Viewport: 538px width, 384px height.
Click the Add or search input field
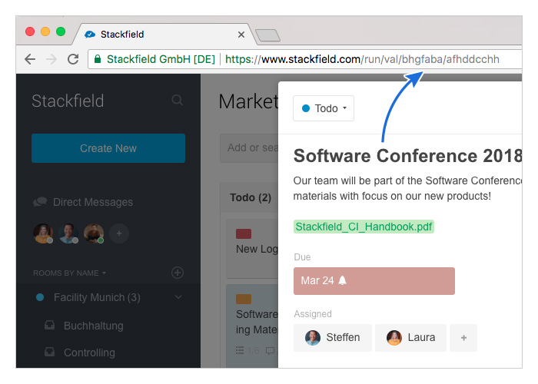(250, 147)
